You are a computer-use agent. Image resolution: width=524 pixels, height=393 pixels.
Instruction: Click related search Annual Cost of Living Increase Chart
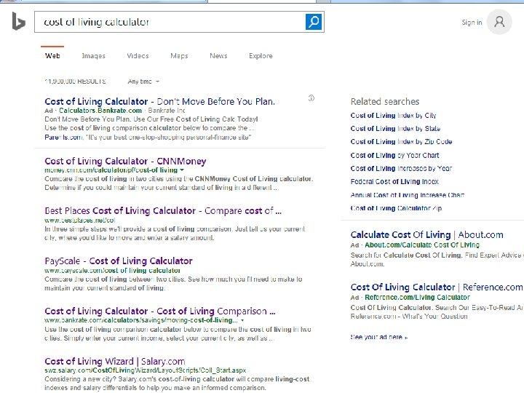click(408, 195)
